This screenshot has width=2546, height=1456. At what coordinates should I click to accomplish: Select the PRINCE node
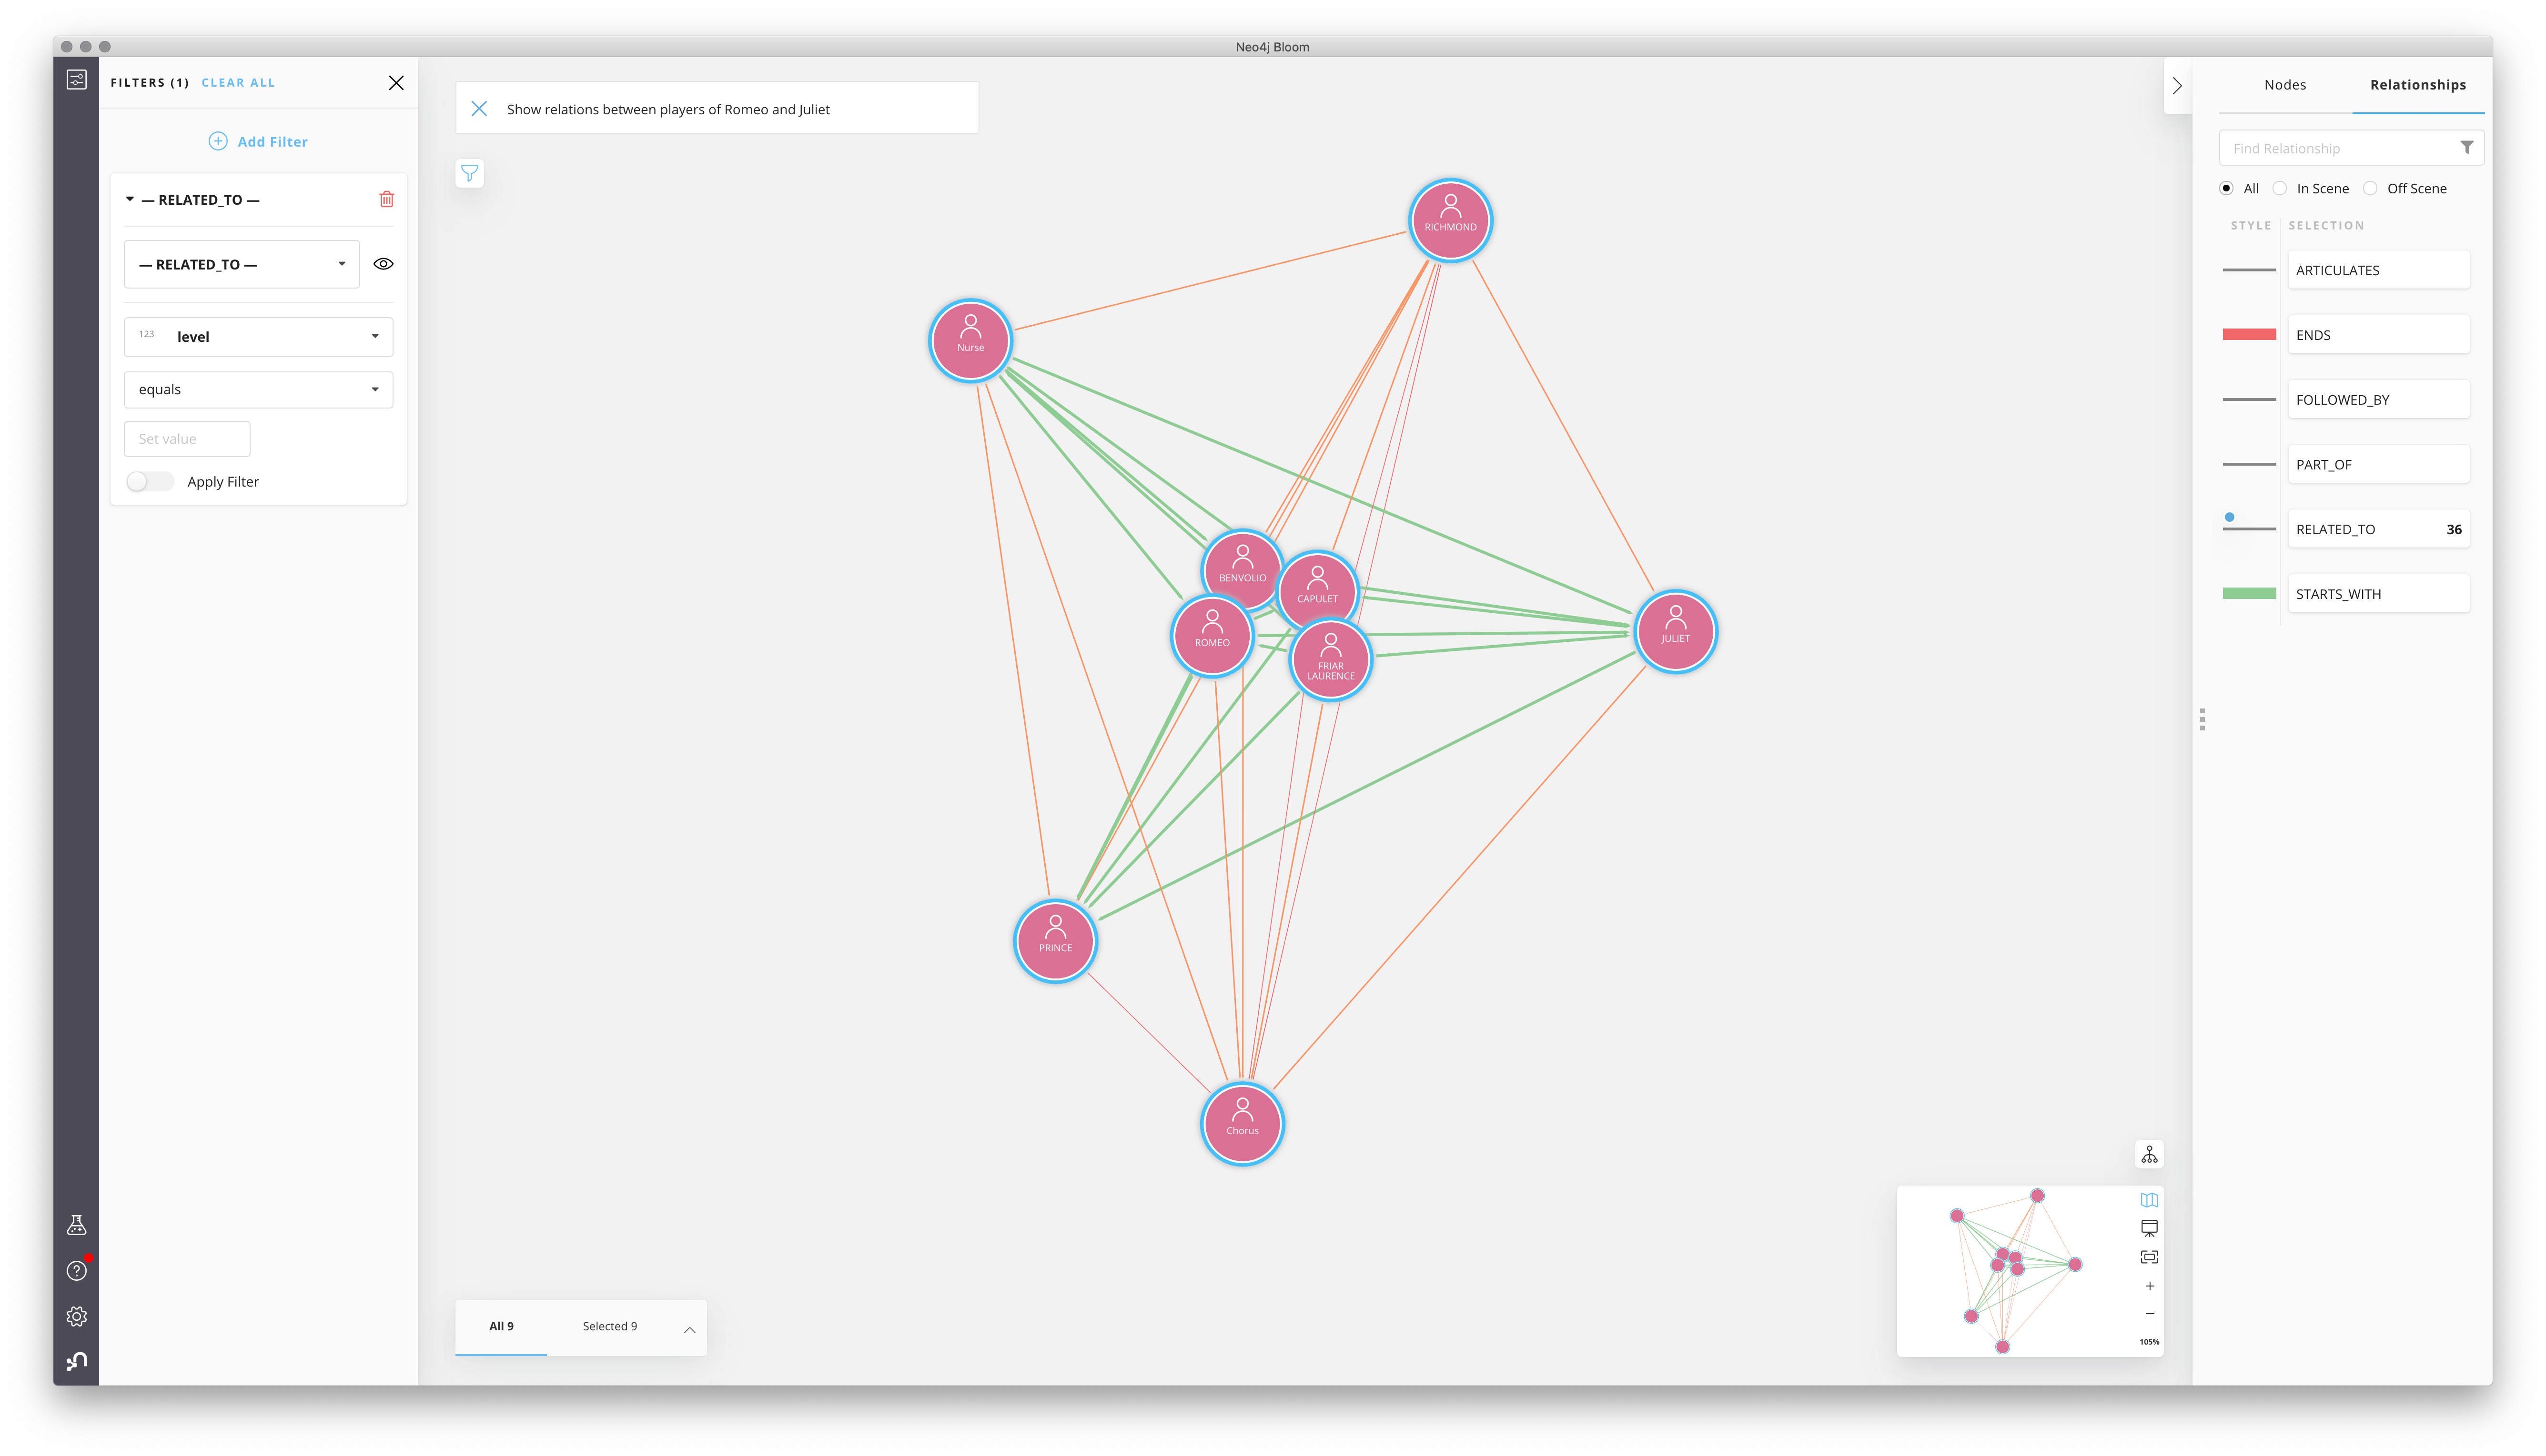[x=1055, y=941]
